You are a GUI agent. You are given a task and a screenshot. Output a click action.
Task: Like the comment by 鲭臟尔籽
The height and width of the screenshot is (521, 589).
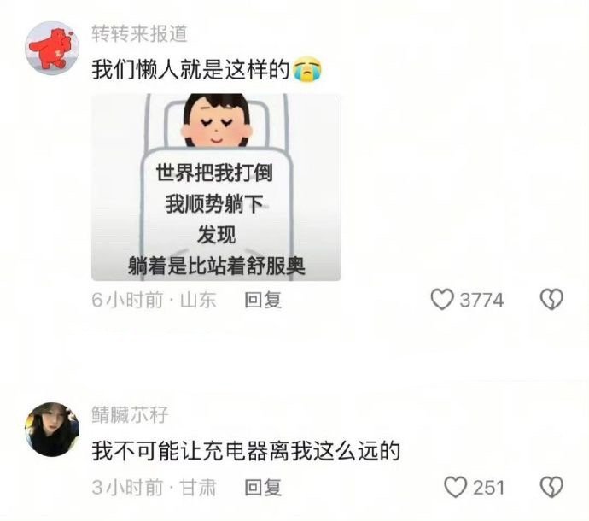(455, 487)
